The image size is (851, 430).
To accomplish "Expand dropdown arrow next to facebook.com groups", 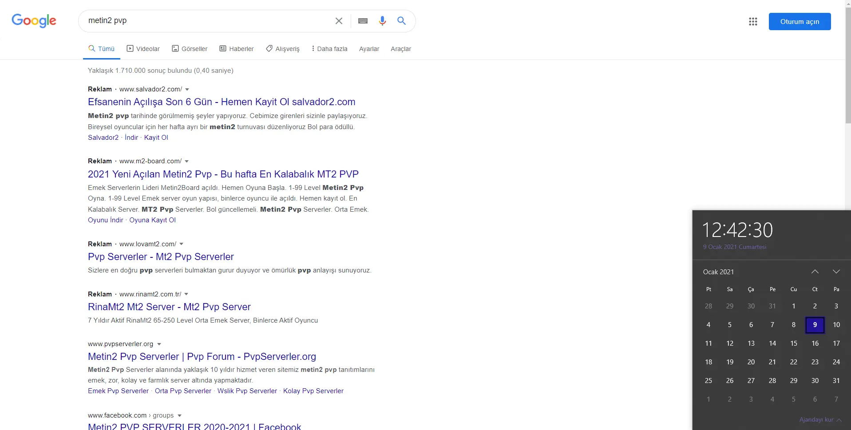I will pos(179,416).
